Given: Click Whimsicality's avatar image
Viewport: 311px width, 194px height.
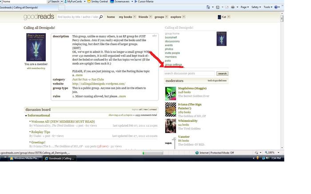Looking at the screenshot, I should click(x=171, y=126).
